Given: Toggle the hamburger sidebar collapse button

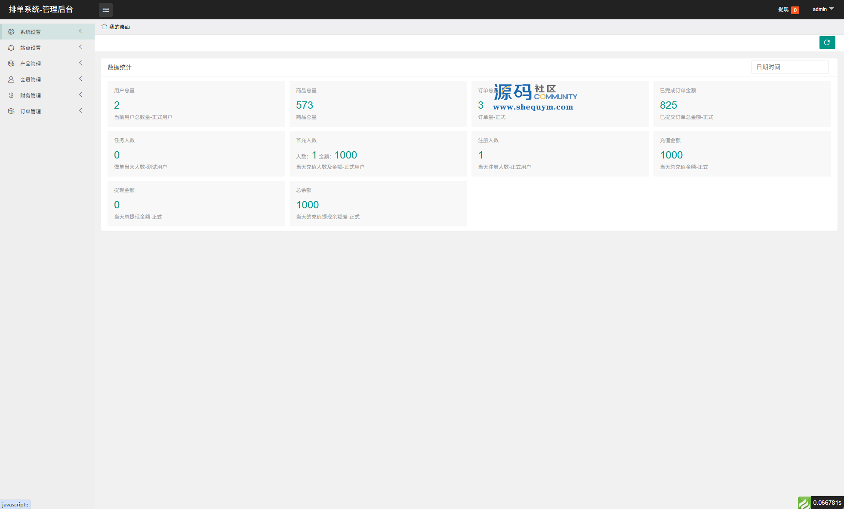Looking at the screenshot, I should tap(106, 9).
